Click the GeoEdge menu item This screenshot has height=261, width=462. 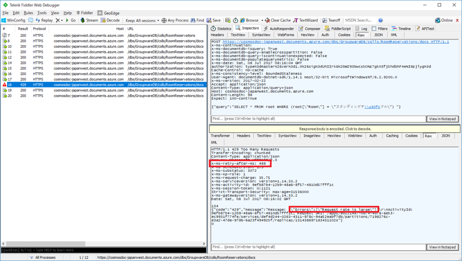coord(108,13)
